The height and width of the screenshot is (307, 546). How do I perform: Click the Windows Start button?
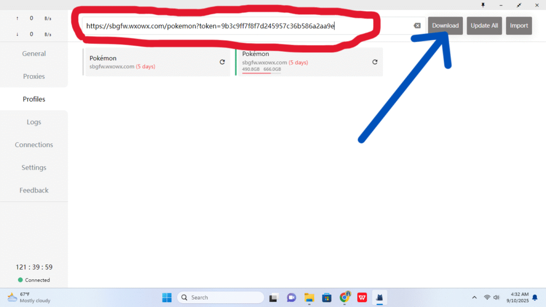point(167,297)
